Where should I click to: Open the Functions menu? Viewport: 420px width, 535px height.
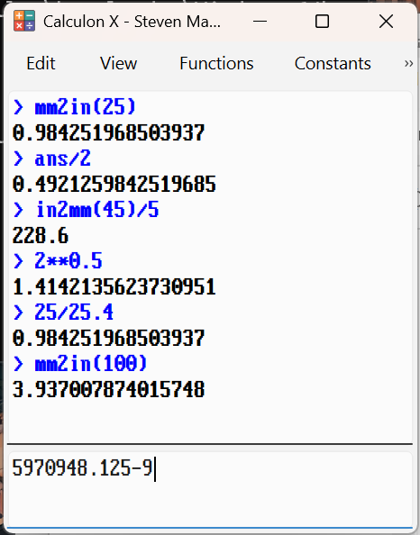216,63
